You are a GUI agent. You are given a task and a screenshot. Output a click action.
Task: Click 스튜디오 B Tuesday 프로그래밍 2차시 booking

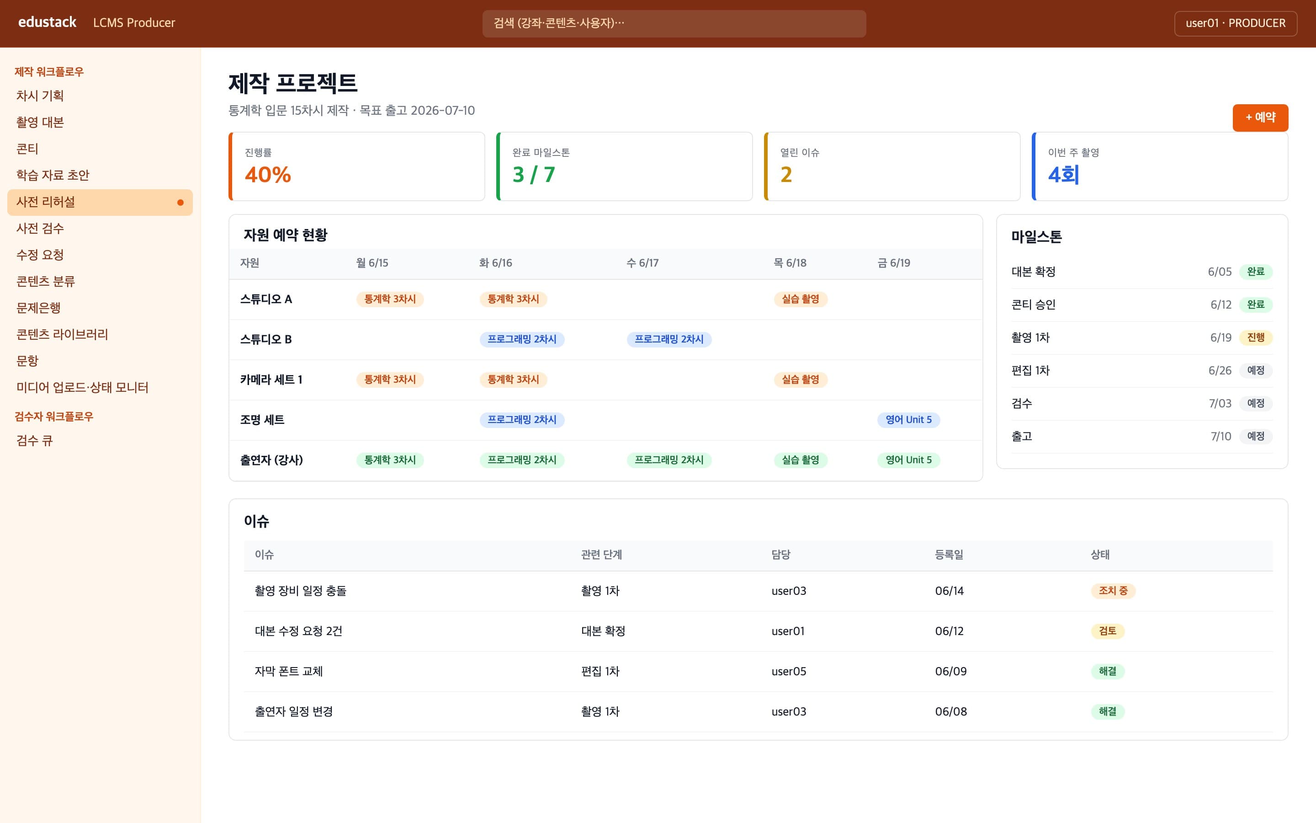(522, 340)
